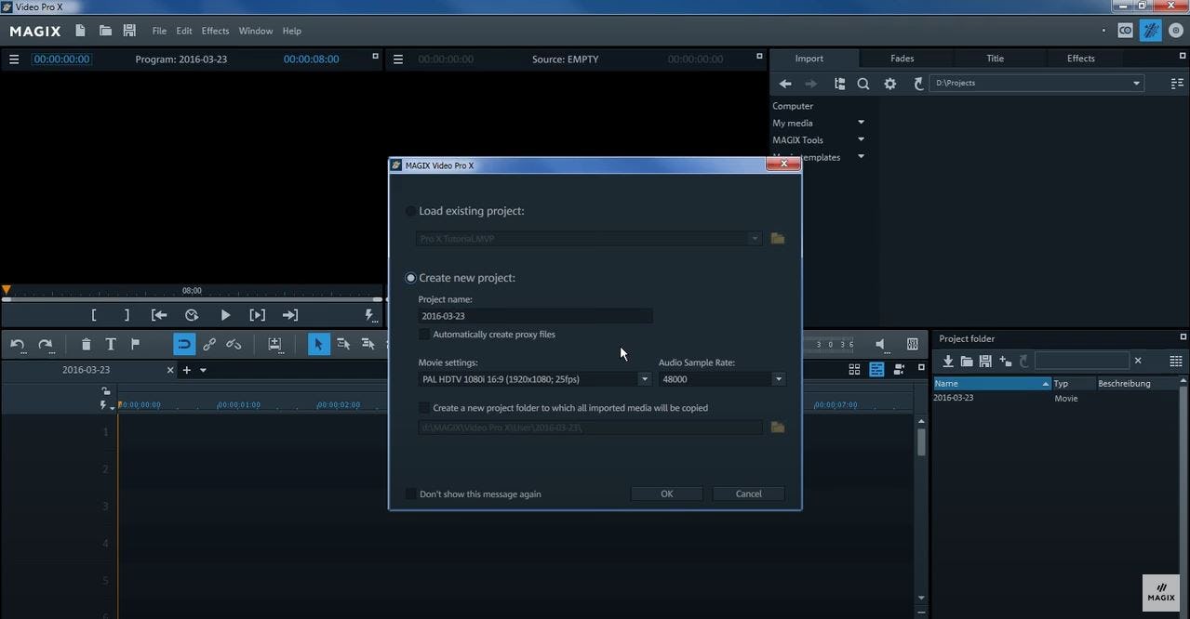1190x619 pixels.
Task: Switch to scene overview grid icon
Action: (854, 369)
